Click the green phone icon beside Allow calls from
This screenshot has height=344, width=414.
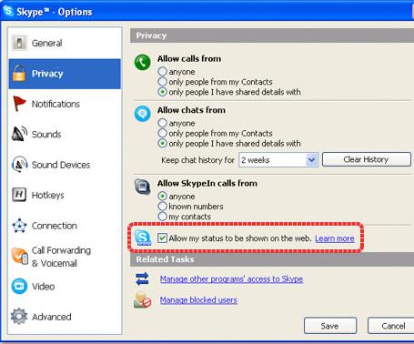pos(142,62)
